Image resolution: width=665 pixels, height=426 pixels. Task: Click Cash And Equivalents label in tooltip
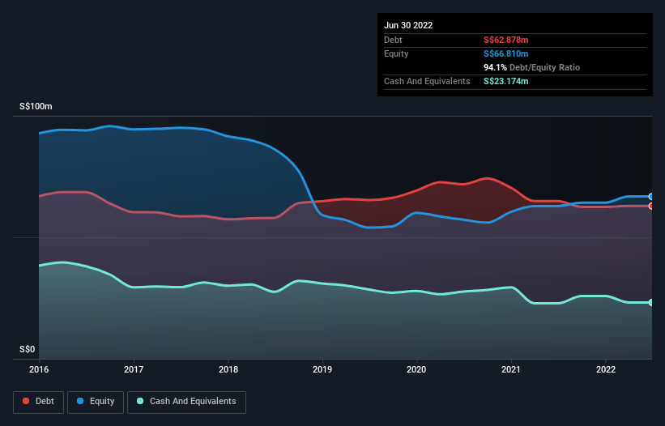[x=427, y=81]
